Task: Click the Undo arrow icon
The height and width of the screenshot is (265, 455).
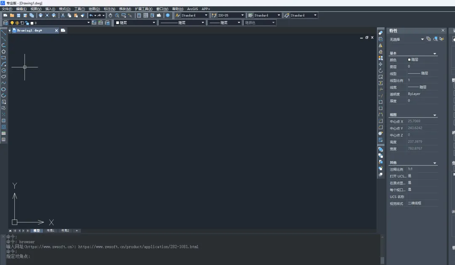Action: 91,16
